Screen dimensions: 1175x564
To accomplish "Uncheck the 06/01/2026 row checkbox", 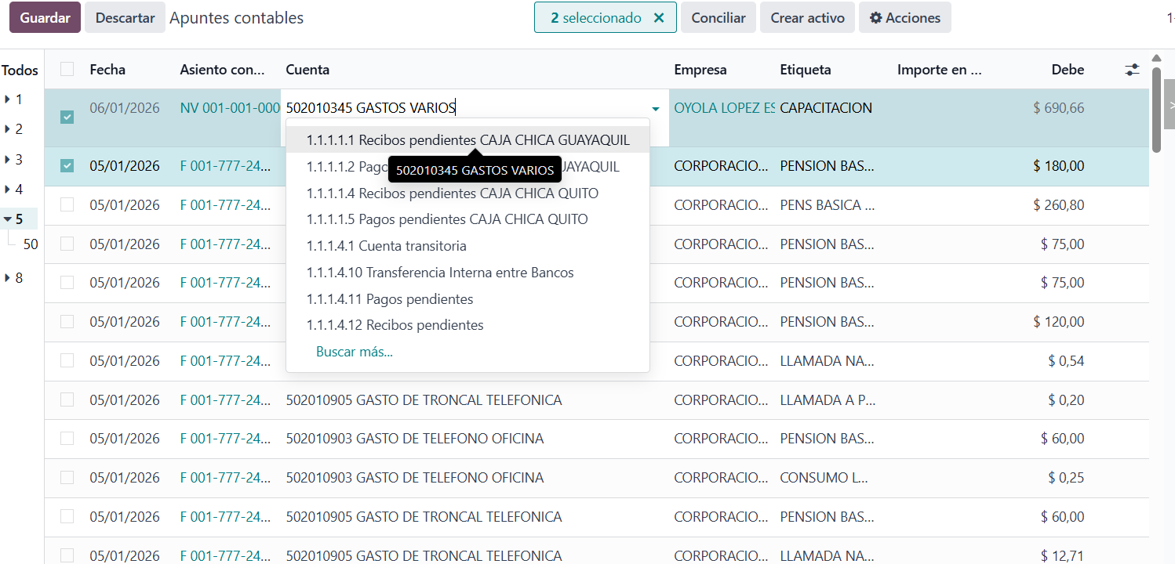I will click(x=67, y=117).
